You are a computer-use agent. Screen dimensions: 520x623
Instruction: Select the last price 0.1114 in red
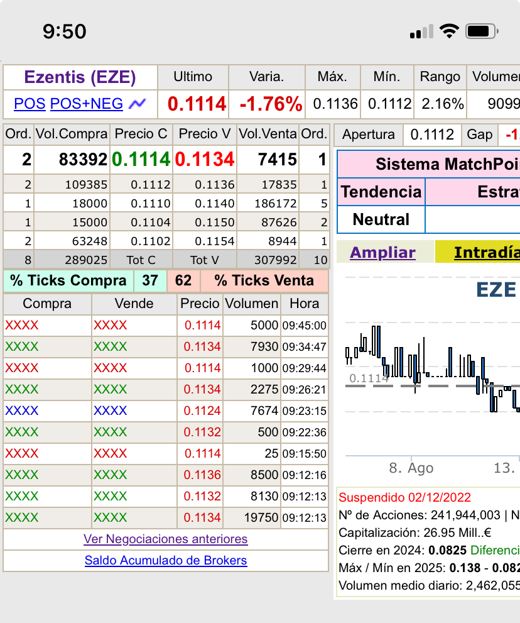[x=197, y=104]
